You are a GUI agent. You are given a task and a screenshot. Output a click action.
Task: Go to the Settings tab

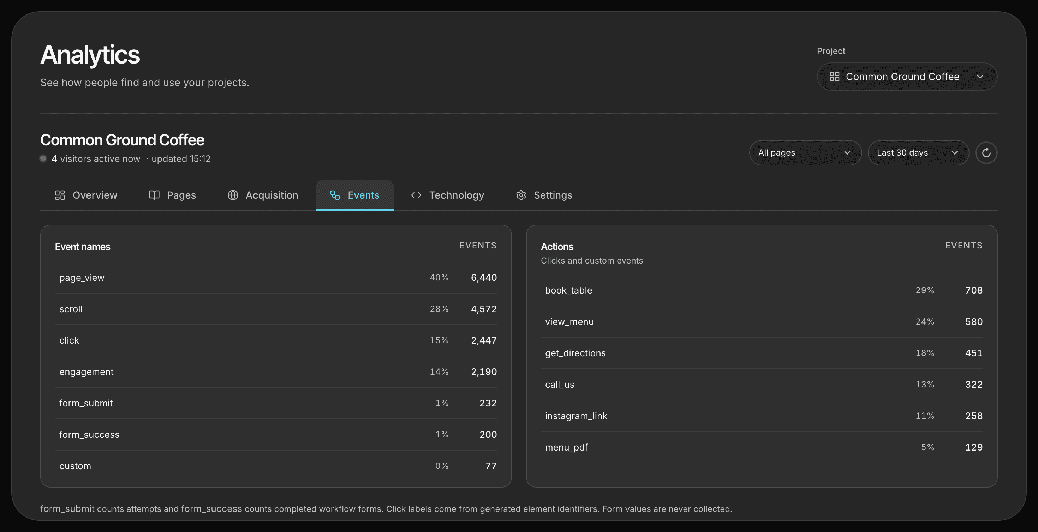click(544, 195)
